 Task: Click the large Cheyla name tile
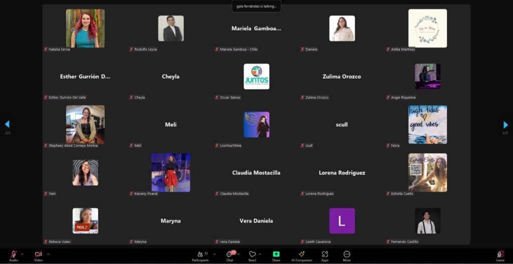[171, 77]
